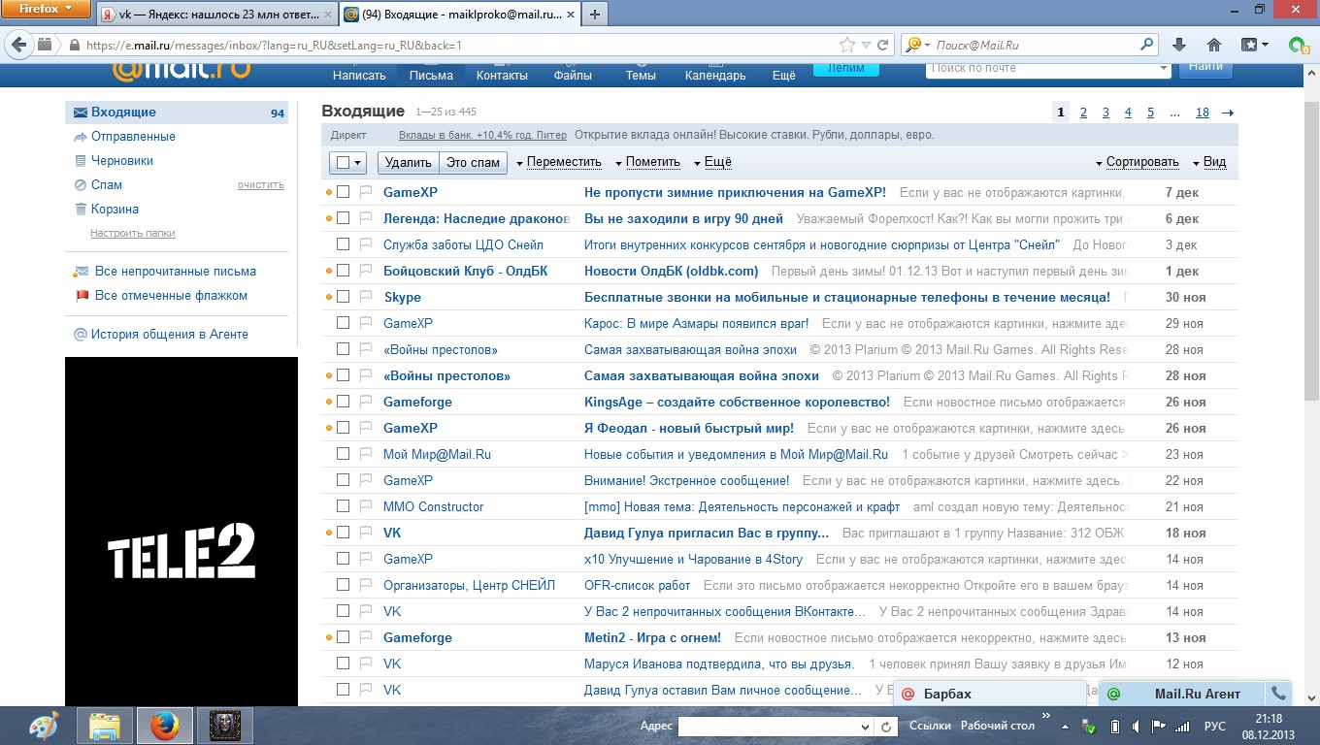The height and width of the screenshot is (745, 1320).
Task: Flag the MMO Constructor message
Action: point(366,506)
